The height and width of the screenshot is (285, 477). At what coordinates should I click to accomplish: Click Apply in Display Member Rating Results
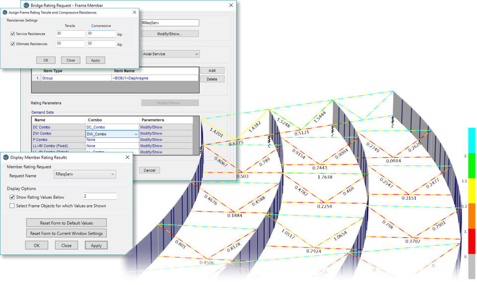[x=96, y=245]
